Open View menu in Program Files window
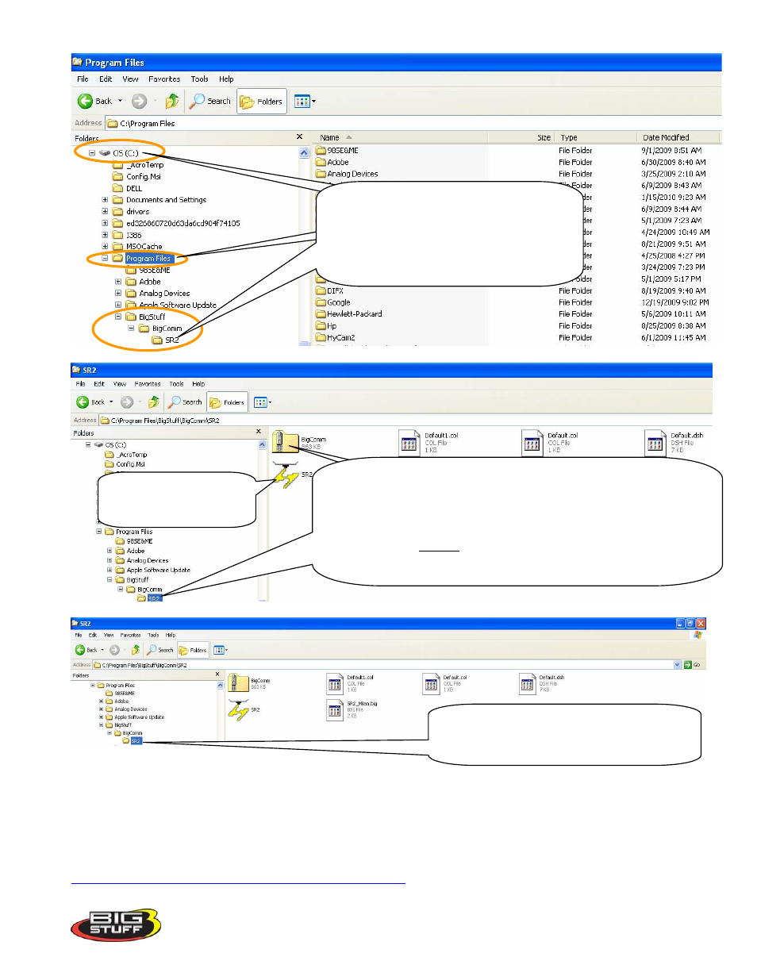 coord(130,79)
